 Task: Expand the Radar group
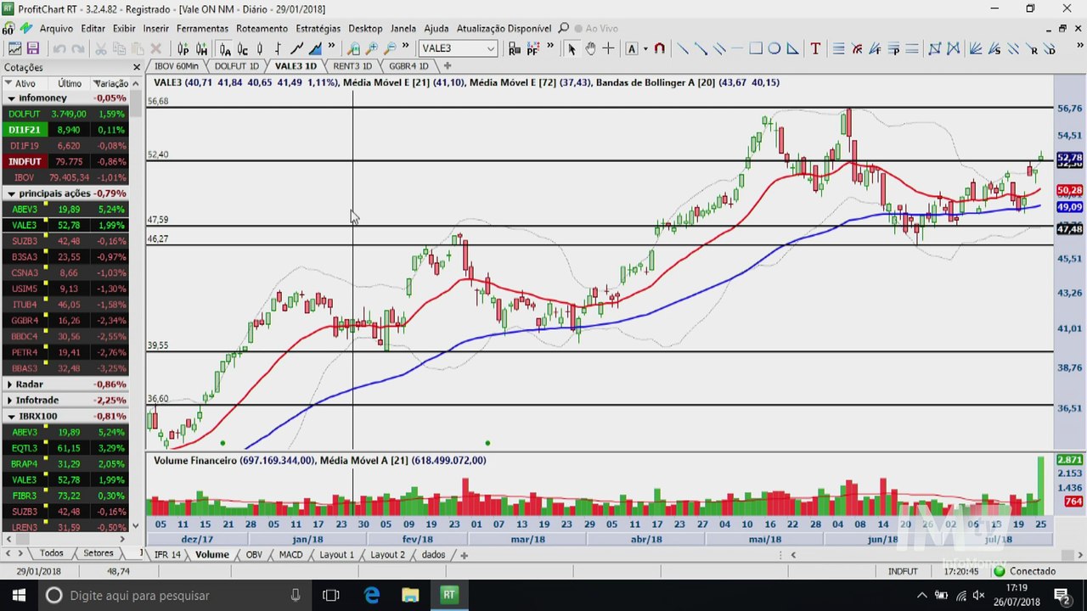tap(10, 384)
